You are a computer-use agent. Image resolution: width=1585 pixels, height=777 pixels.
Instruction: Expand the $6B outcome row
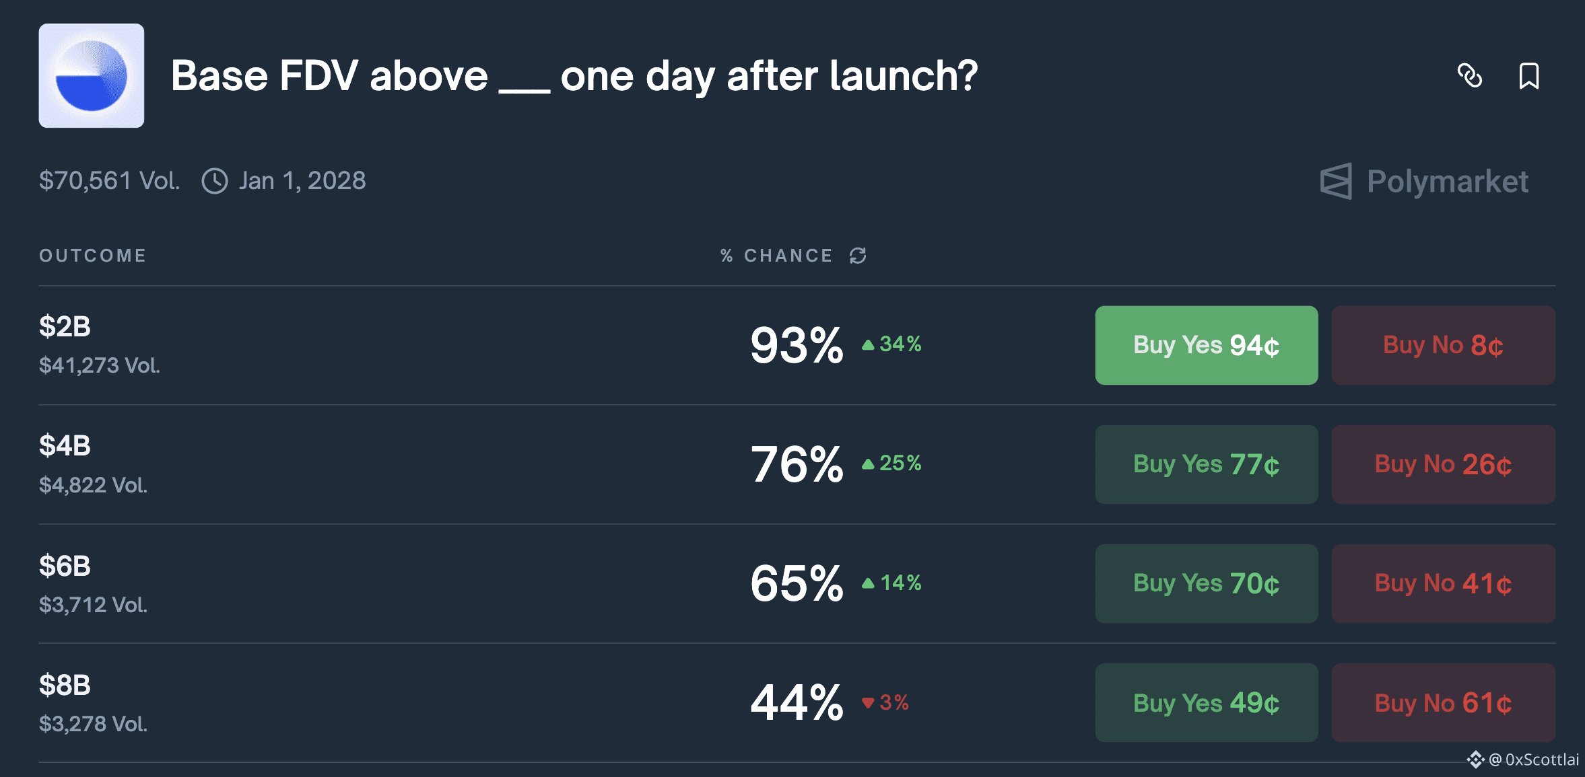coord(797,583)
